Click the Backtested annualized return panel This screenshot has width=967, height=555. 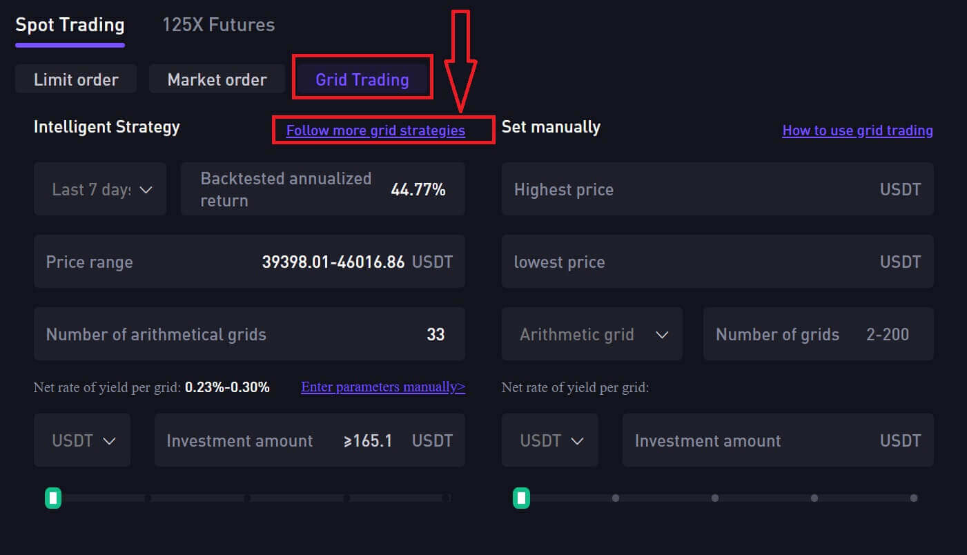pyautogui.click(x=322, y=188)
